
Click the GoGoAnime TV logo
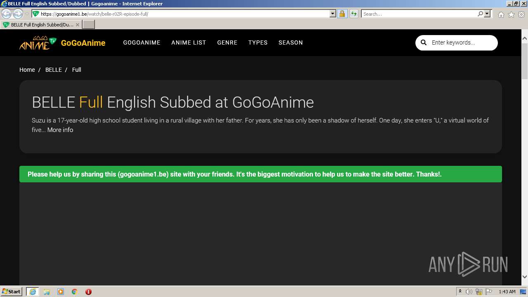pyautogui.click(x=38, y=43)
